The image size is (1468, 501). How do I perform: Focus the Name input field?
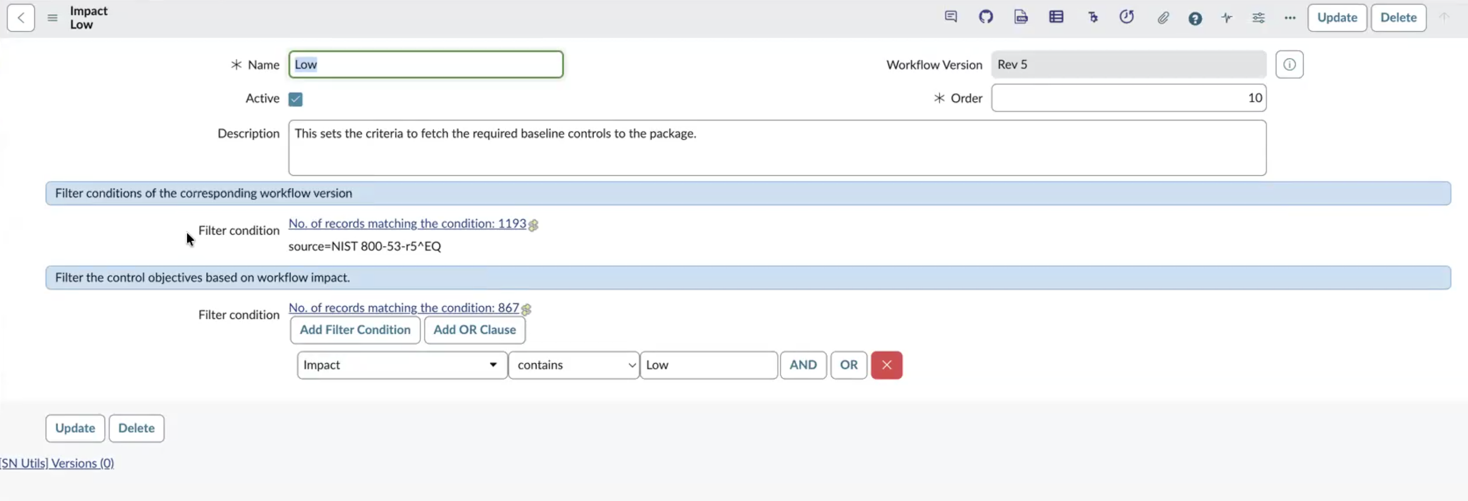tap(426, 64)
